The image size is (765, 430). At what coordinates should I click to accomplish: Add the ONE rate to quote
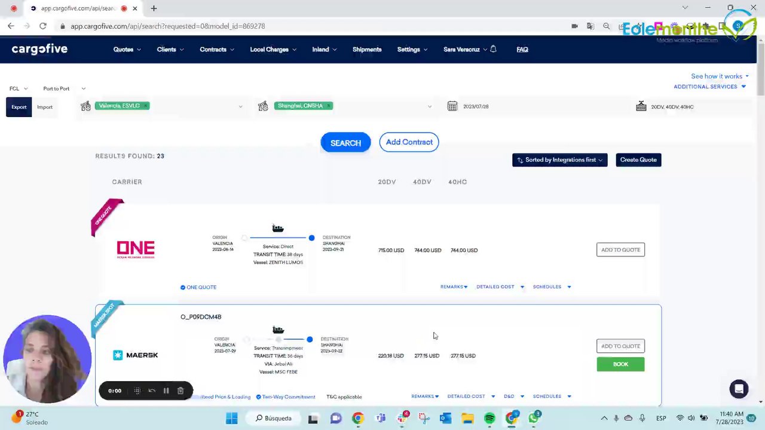[x=620, y=250]
